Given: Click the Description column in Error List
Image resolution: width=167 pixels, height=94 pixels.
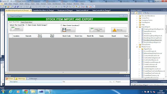Looking at the screenshot, I should tap(35, 82).
